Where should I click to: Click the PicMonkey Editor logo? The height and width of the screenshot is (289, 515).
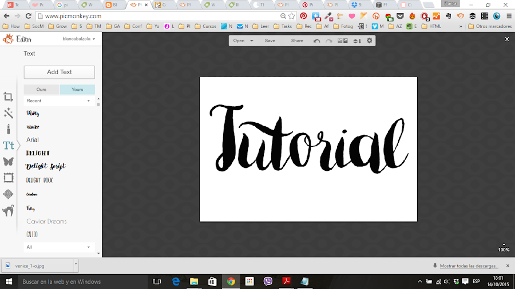(x=17, y=39)
